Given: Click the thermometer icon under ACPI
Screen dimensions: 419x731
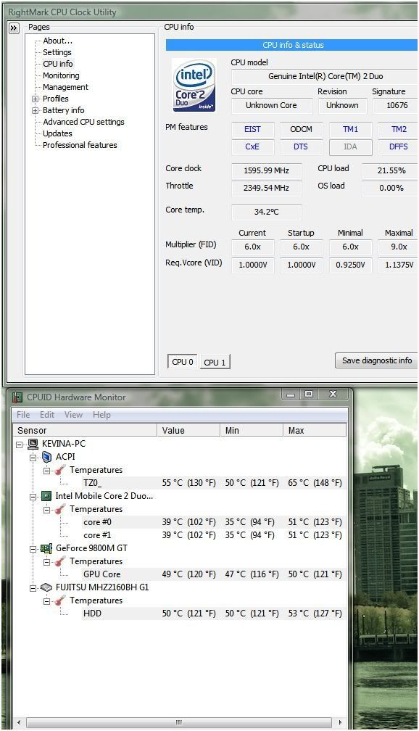Looking at the screenshot, I should [x=59, y=470].
